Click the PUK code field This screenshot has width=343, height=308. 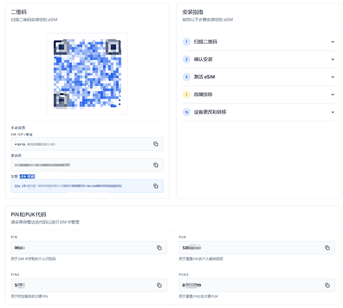tap(257, 248)
